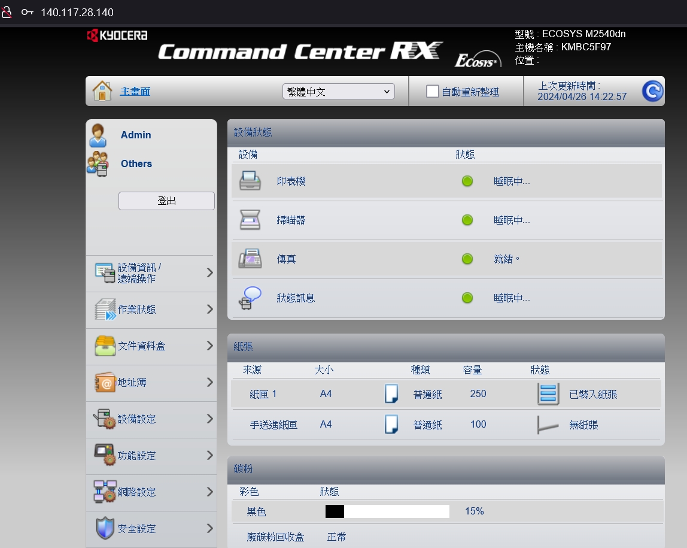
Task: Click the 廢碳粉回收盒 row label
Action: [276, 537]
